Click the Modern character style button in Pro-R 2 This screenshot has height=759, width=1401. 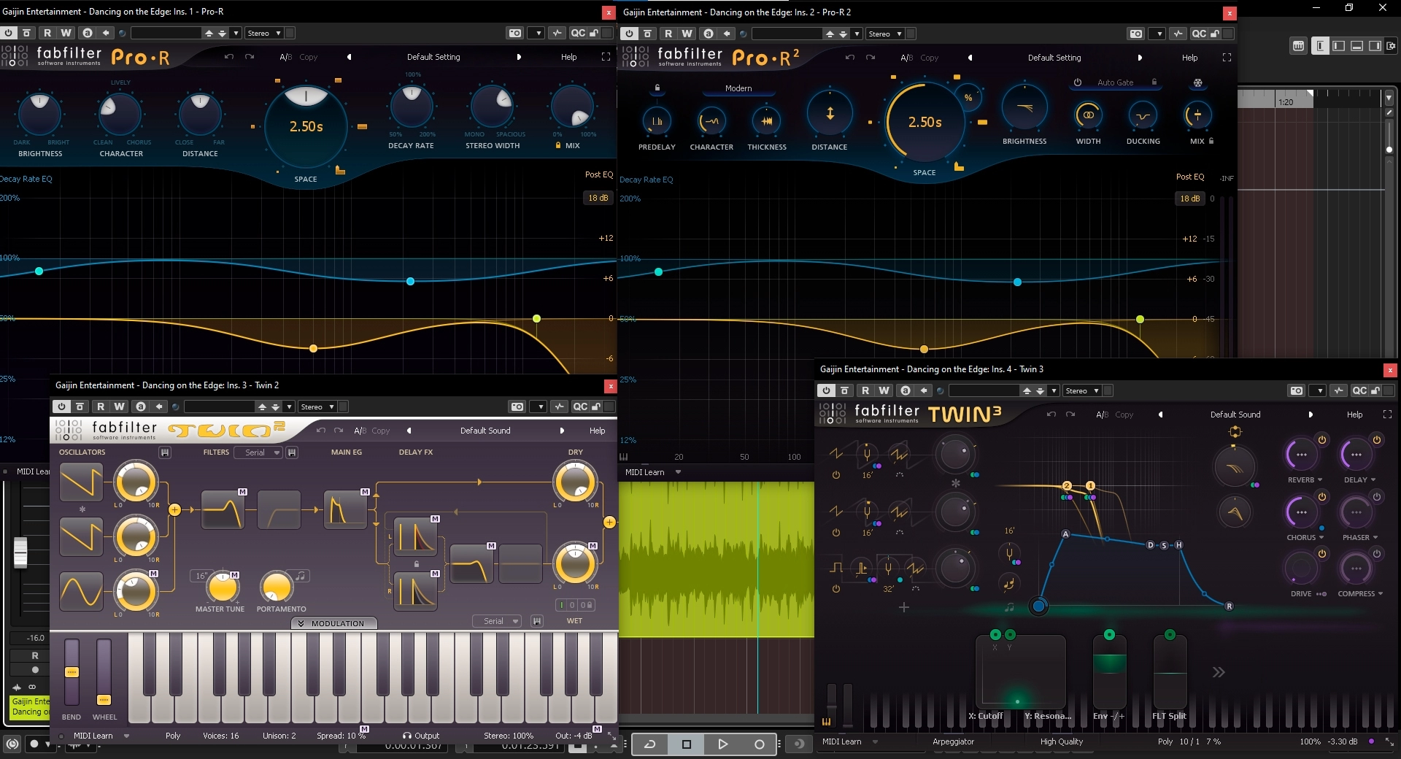738,88
